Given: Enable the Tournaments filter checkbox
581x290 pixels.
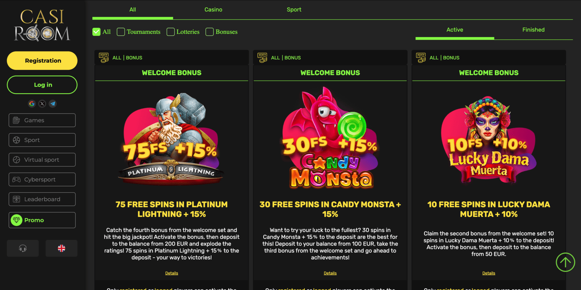Looking at the screenshot, I should [x=121, y=32].
